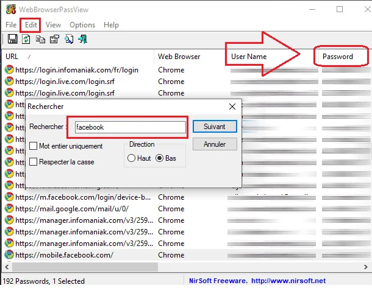Click the Refresh toolbar icon
Viewport: 372px width, 288px height.
click(x=26, y=39)
